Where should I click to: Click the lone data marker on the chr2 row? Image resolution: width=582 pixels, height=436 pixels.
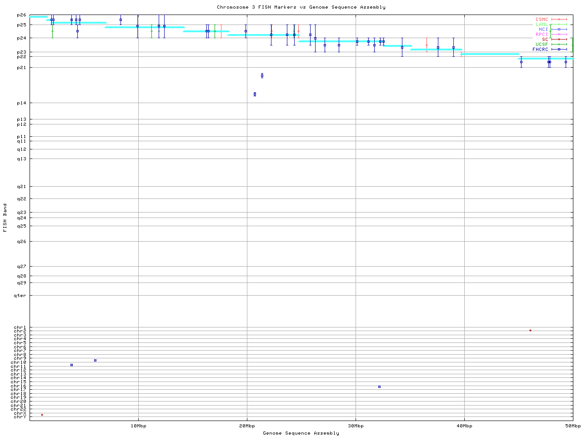pyautogui.click(x=530, y=330)
